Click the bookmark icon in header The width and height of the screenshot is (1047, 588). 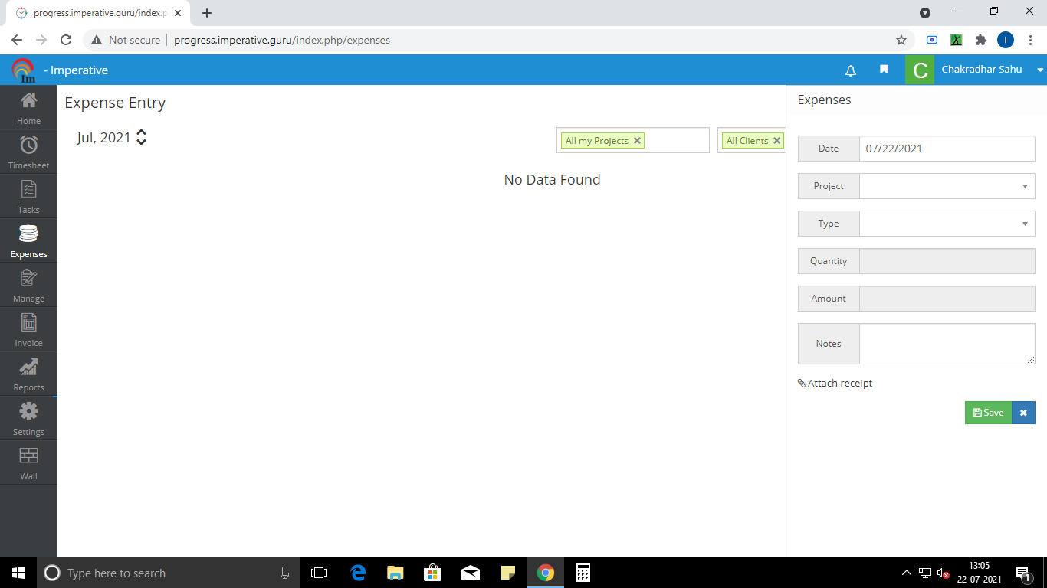[884, 70]
